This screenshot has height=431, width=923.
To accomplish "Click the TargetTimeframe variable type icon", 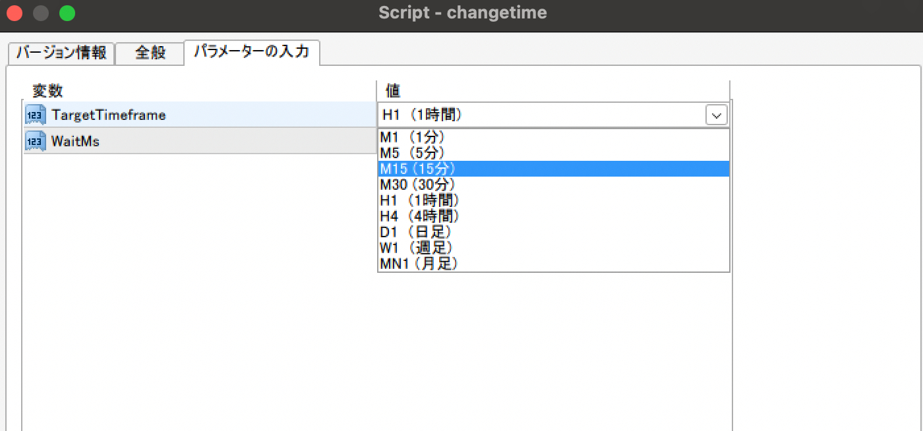I will tap(35, 115).
